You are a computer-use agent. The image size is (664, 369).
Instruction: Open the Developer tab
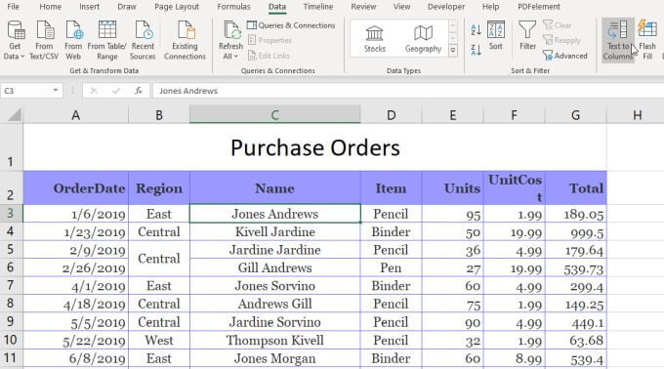click(446, 7)
